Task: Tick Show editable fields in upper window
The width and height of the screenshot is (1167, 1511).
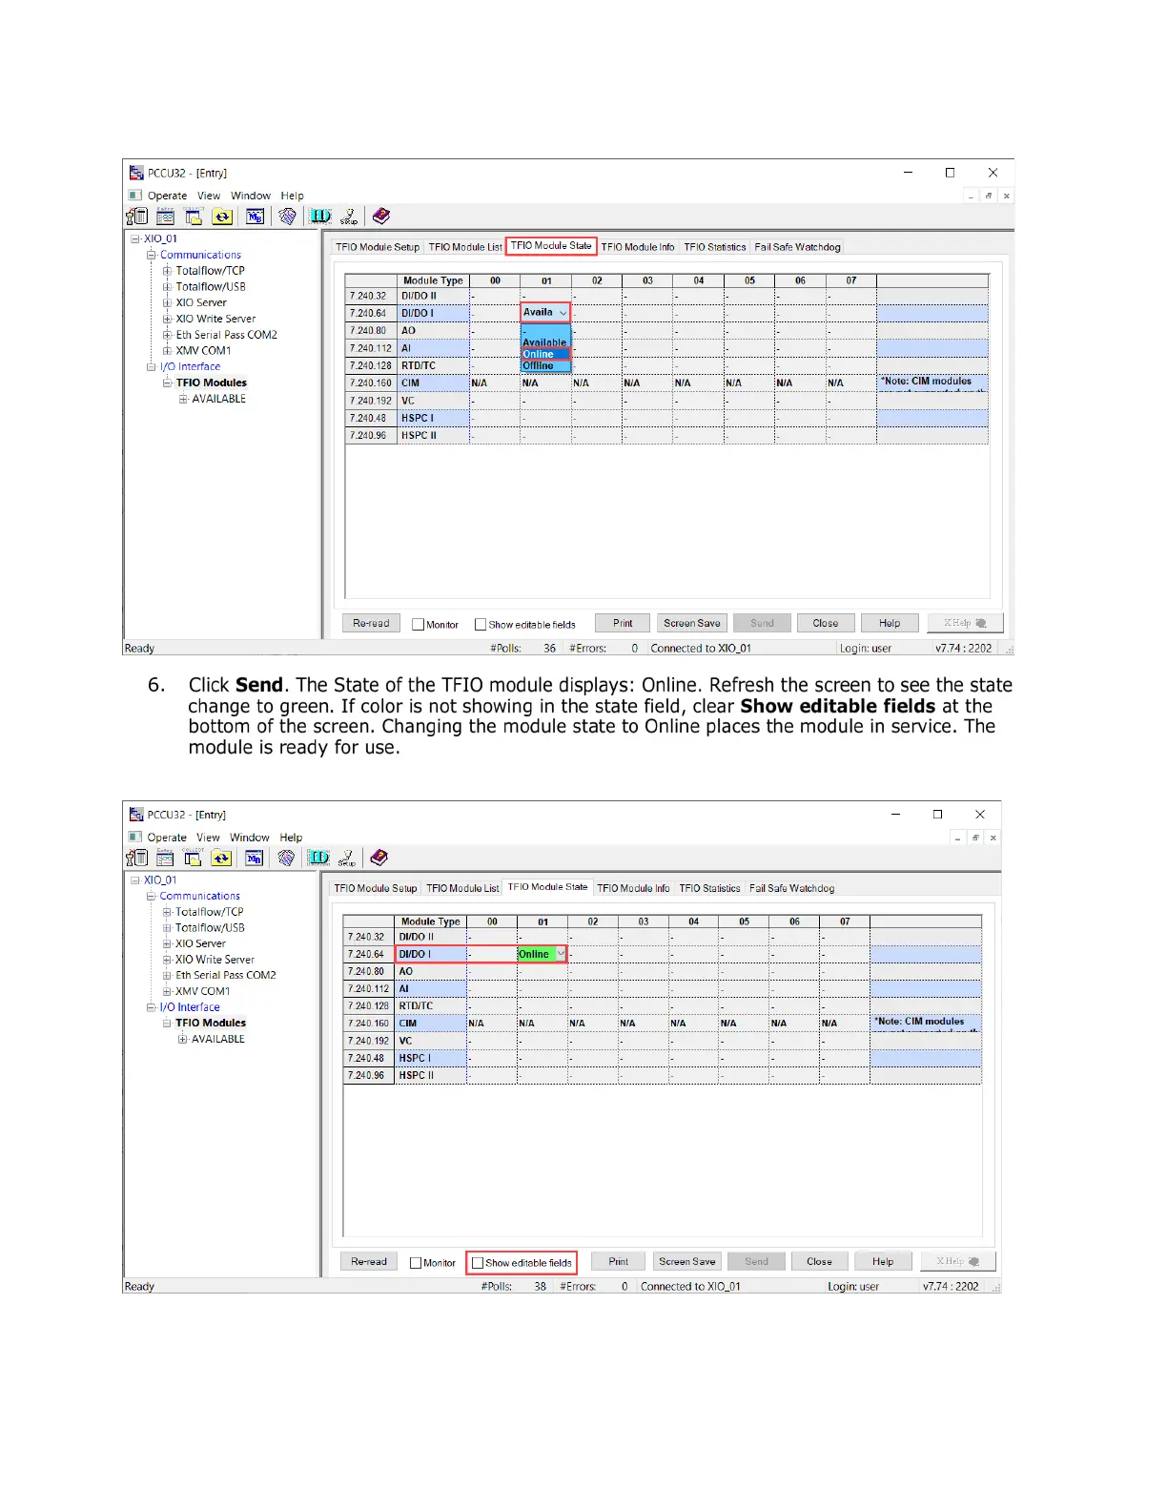Action: [x=481, y=625]
